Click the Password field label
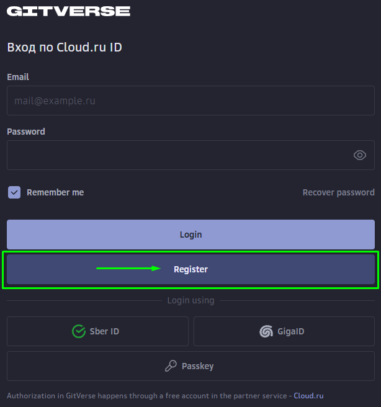 tap(26, 132)
